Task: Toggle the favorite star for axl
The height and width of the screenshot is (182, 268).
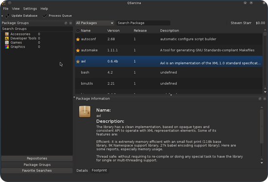Action: pos(78,61)
